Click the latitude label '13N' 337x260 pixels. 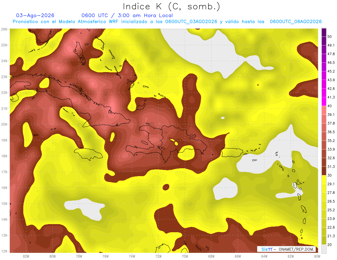point(4,235)
